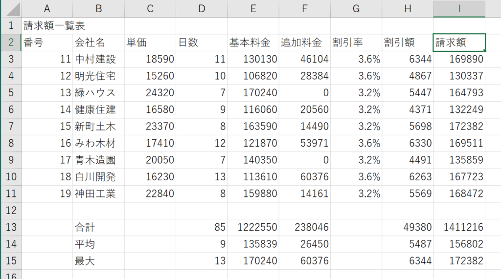Click average base fee cell 135839
Viewport: 501px width, 279px height.
coord(253,244)
